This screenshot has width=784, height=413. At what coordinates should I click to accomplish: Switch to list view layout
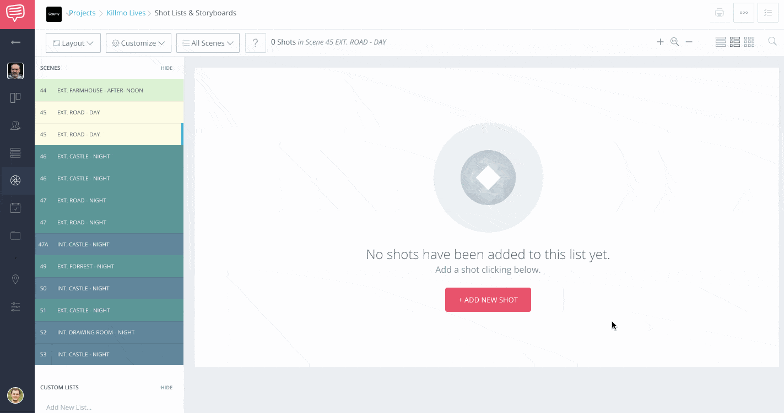(x=720, y=41)
